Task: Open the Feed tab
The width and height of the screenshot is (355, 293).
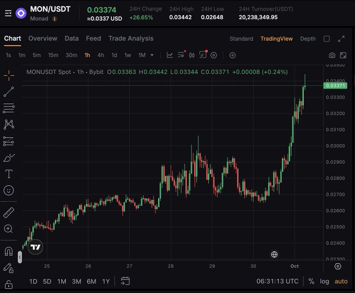Action: 93,39
